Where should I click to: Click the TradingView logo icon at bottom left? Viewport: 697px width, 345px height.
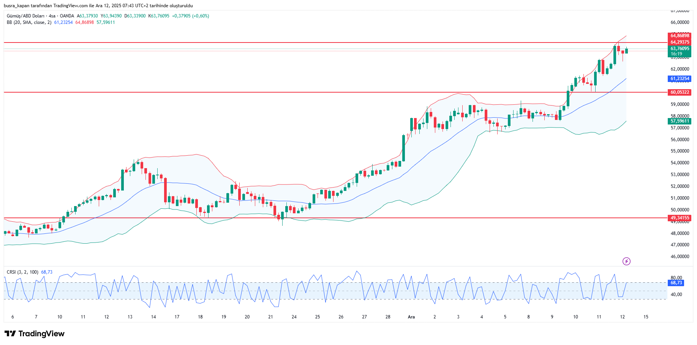(10, 334)
